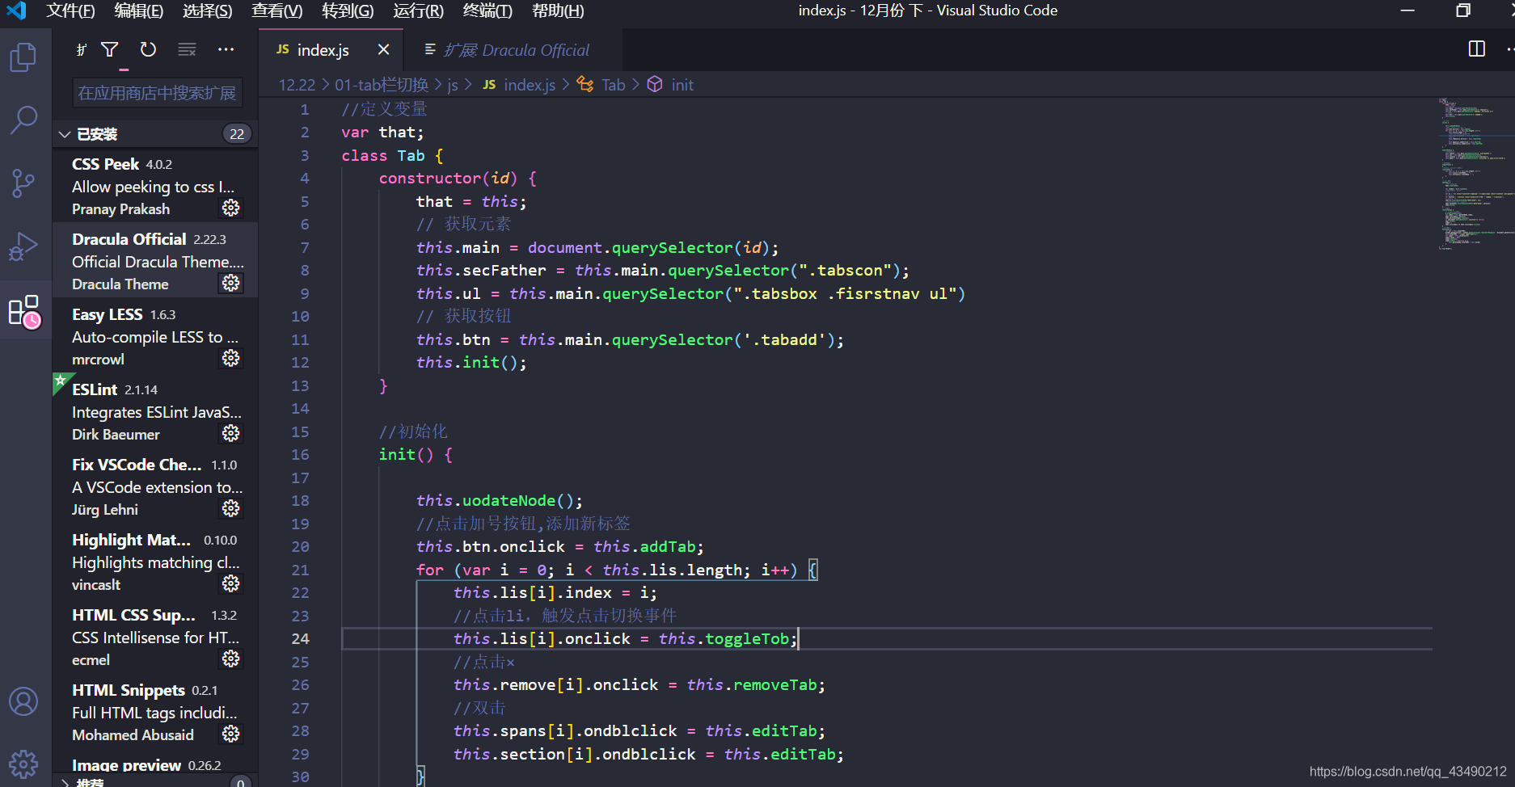Screen dimensions: 1515x787
Task: Select the Fix VSCode Checksums extension
Action: coord(155,486)
